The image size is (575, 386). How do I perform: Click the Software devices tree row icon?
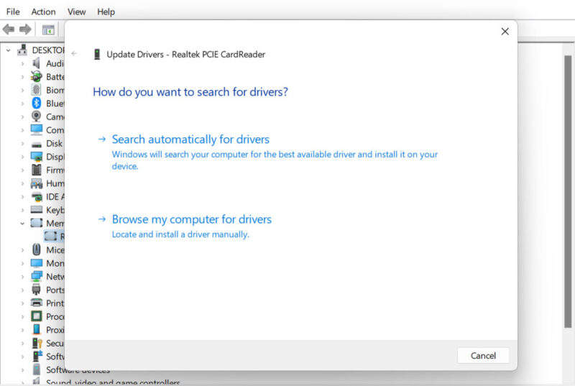(x=37, y=369)
